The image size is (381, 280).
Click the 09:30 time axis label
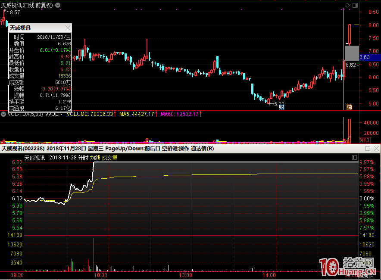pyautogui.click(x=17, y=275)
